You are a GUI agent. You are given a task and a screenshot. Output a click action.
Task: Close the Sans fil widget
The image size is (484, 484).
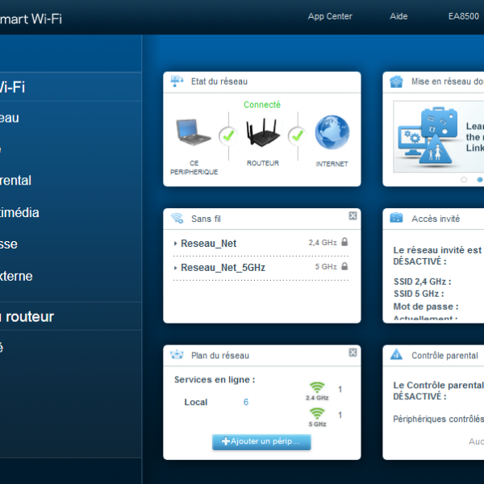(x=353, y=216)
